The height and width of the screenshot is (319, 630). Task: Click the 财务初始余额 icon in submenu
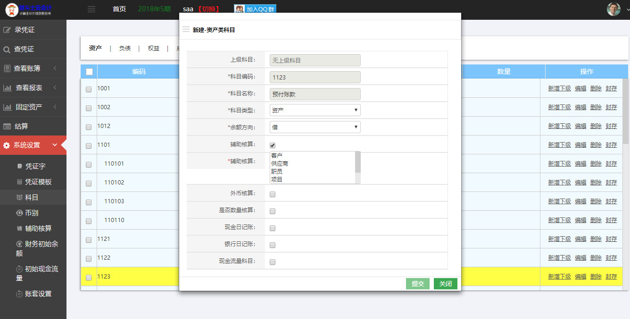pos(19,244)
